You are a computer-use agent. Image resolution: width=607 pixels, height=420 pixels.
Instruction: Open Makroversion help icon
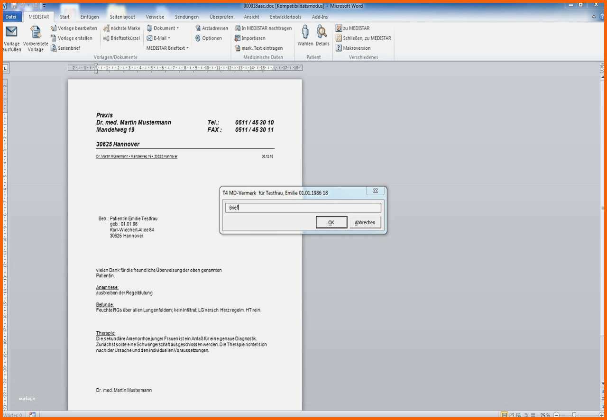coord(339,48)
